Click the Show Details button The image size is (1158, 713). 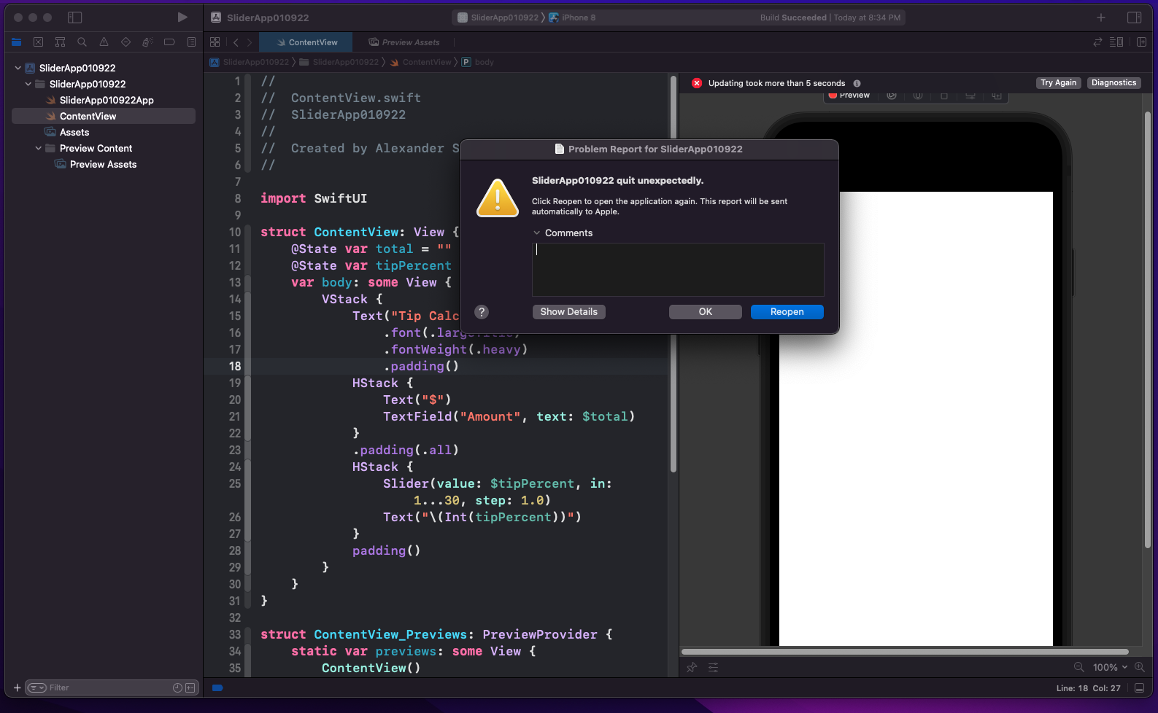click(568, 312)
